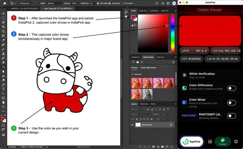243x149 pixels.
Task: Switch to the Channels tab
Action: pyautogui.click(x=144, y=104)
